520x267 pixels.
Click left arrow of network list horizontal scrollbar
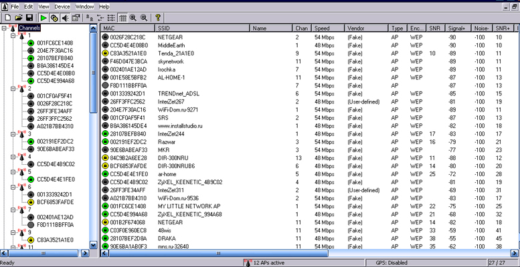[x=105, y=253]
